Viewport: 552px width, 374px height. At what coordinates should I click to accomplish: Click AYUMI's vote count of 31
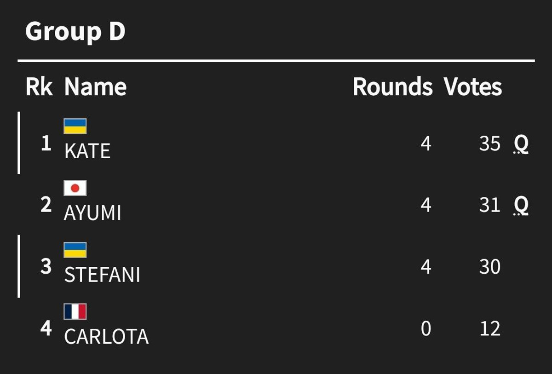(489, 205)
